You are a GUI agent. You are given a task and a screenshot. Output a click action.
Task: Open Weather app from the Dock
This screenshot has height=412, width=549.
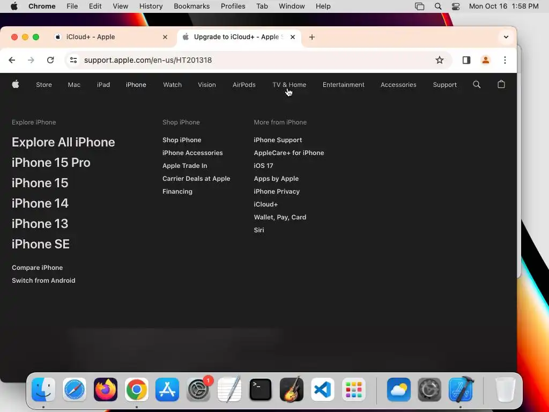pyautogui.click(x=399, y=389)
